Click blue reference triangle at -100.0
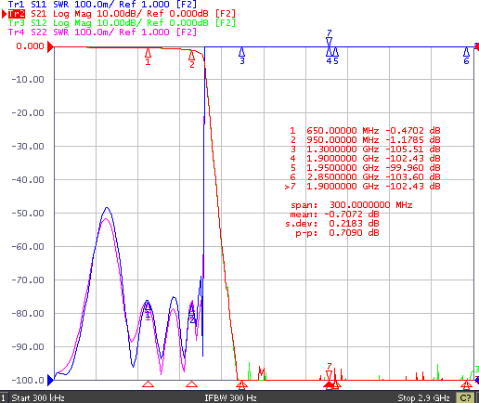This screenshot has height=403, width=479. [50, 380]
